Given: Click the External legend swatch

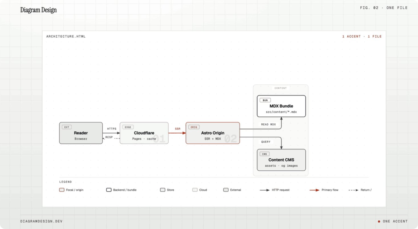Looking at the screenshot, I should pyautogui.click(x=226, y=190).
